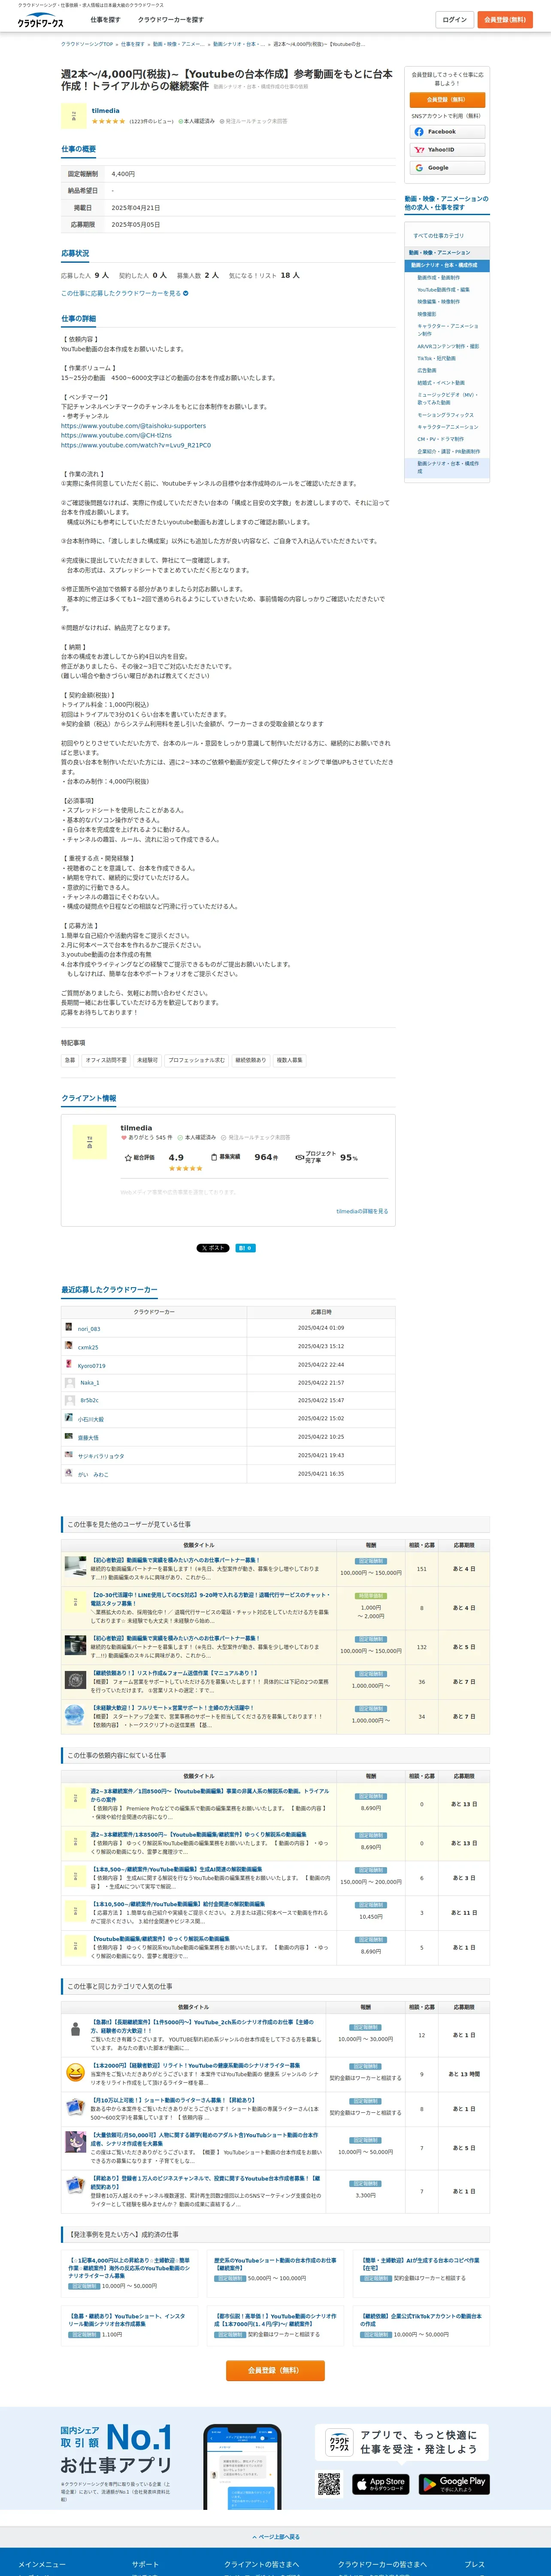Open Kyoro0719's avatar in applicants table
The height and width of the screenshot is (2576, 551).
coord(69,1364)
